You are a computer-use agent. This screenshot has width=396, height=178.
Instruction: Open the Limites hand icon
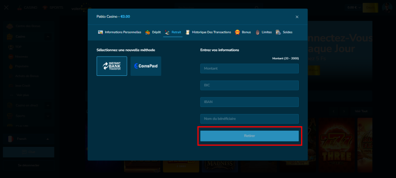pos(257,32)
